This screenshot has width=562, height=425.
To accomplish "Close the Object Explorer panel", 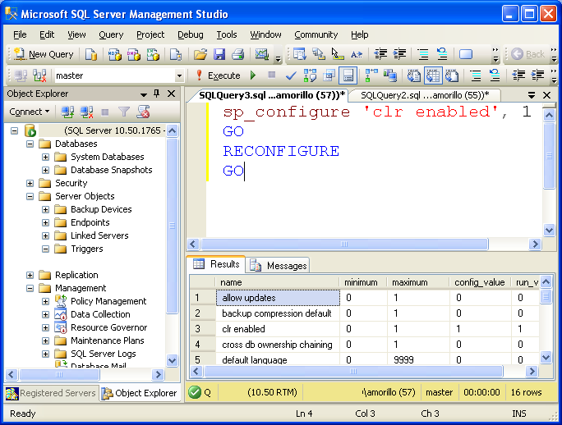I will point(172,94).
